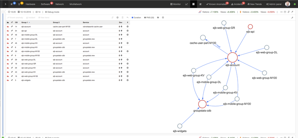Toggle Debug mode
This screenshot has height=138, width=298.
click(x=52, y=12)
